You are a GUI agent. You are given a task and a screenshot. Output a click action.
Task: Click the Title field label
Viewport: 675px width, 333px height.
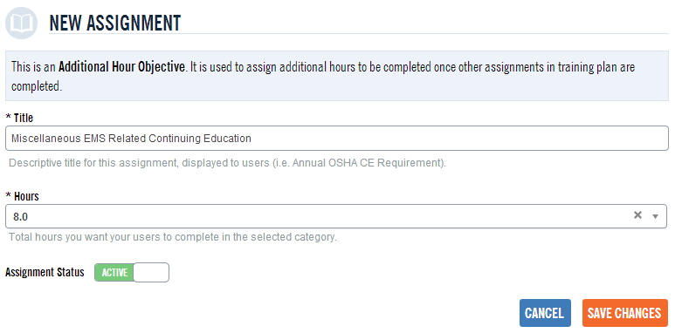coord(24,118)
